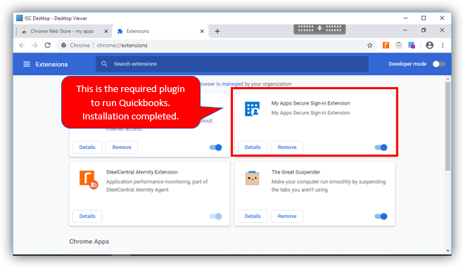Close the Extensions tab
Viewport: 463px width, 267px height.
(202, 31)
